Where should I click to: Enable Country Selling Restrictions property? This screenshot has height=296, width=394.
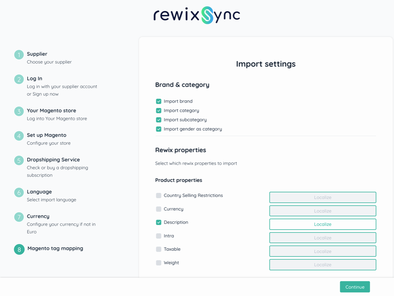pos(159,196)
